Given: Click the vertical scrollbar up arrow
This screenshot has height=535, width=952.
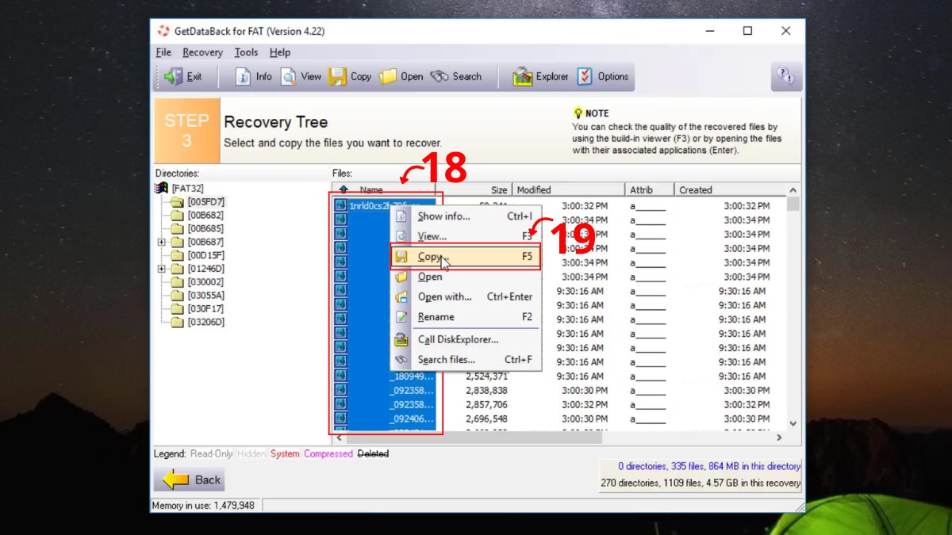Looking at the screenshot, I should [x=793, y=190].
